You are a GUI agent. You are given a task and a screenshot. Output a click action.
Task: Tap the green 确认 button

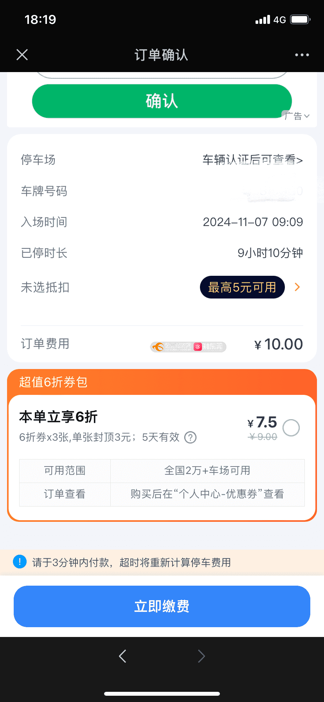162,101
